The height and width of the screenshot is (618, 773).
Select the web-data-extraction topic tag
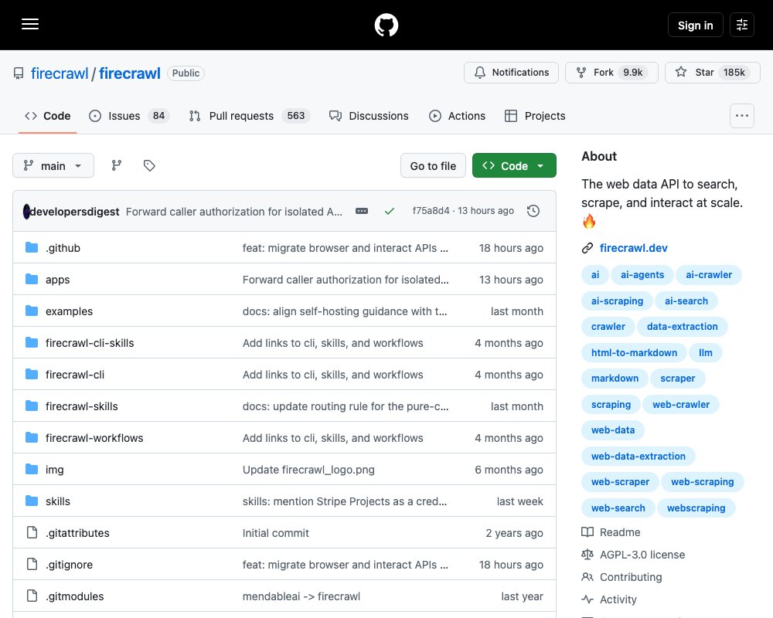[x=638, y=456]
